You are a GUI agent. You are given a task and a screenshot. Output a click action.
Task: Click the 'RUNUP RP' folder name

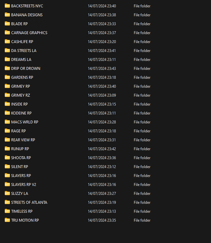[20, 149]
